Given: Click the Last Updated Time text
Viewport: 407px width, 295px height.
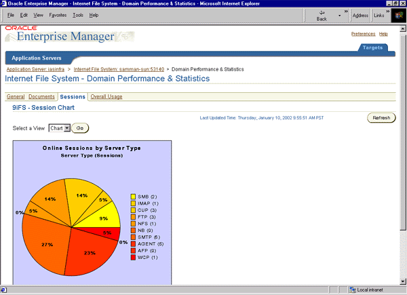Looking at the screenshot, I should 262,118.
